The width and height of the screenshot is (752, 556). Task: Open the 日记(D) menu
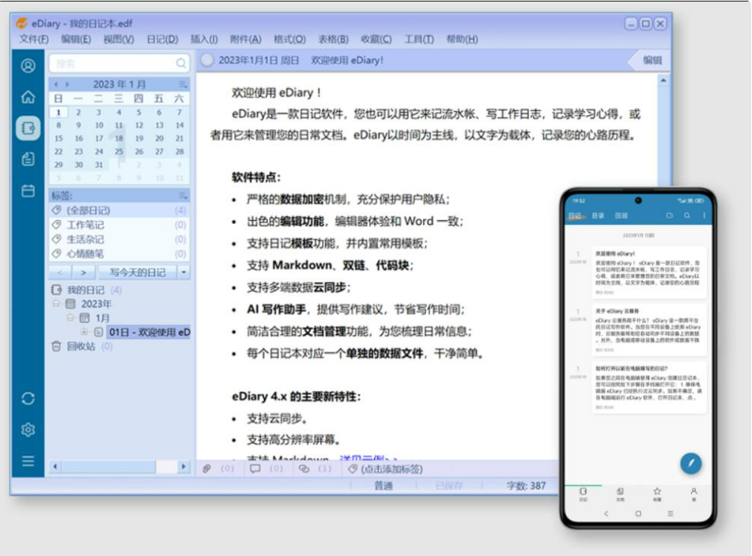click(162, 39)
